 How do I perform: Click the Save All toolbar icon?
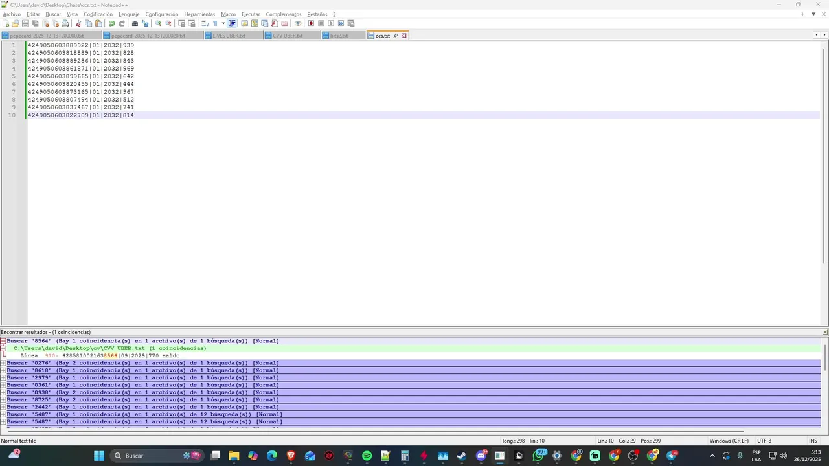35,23
